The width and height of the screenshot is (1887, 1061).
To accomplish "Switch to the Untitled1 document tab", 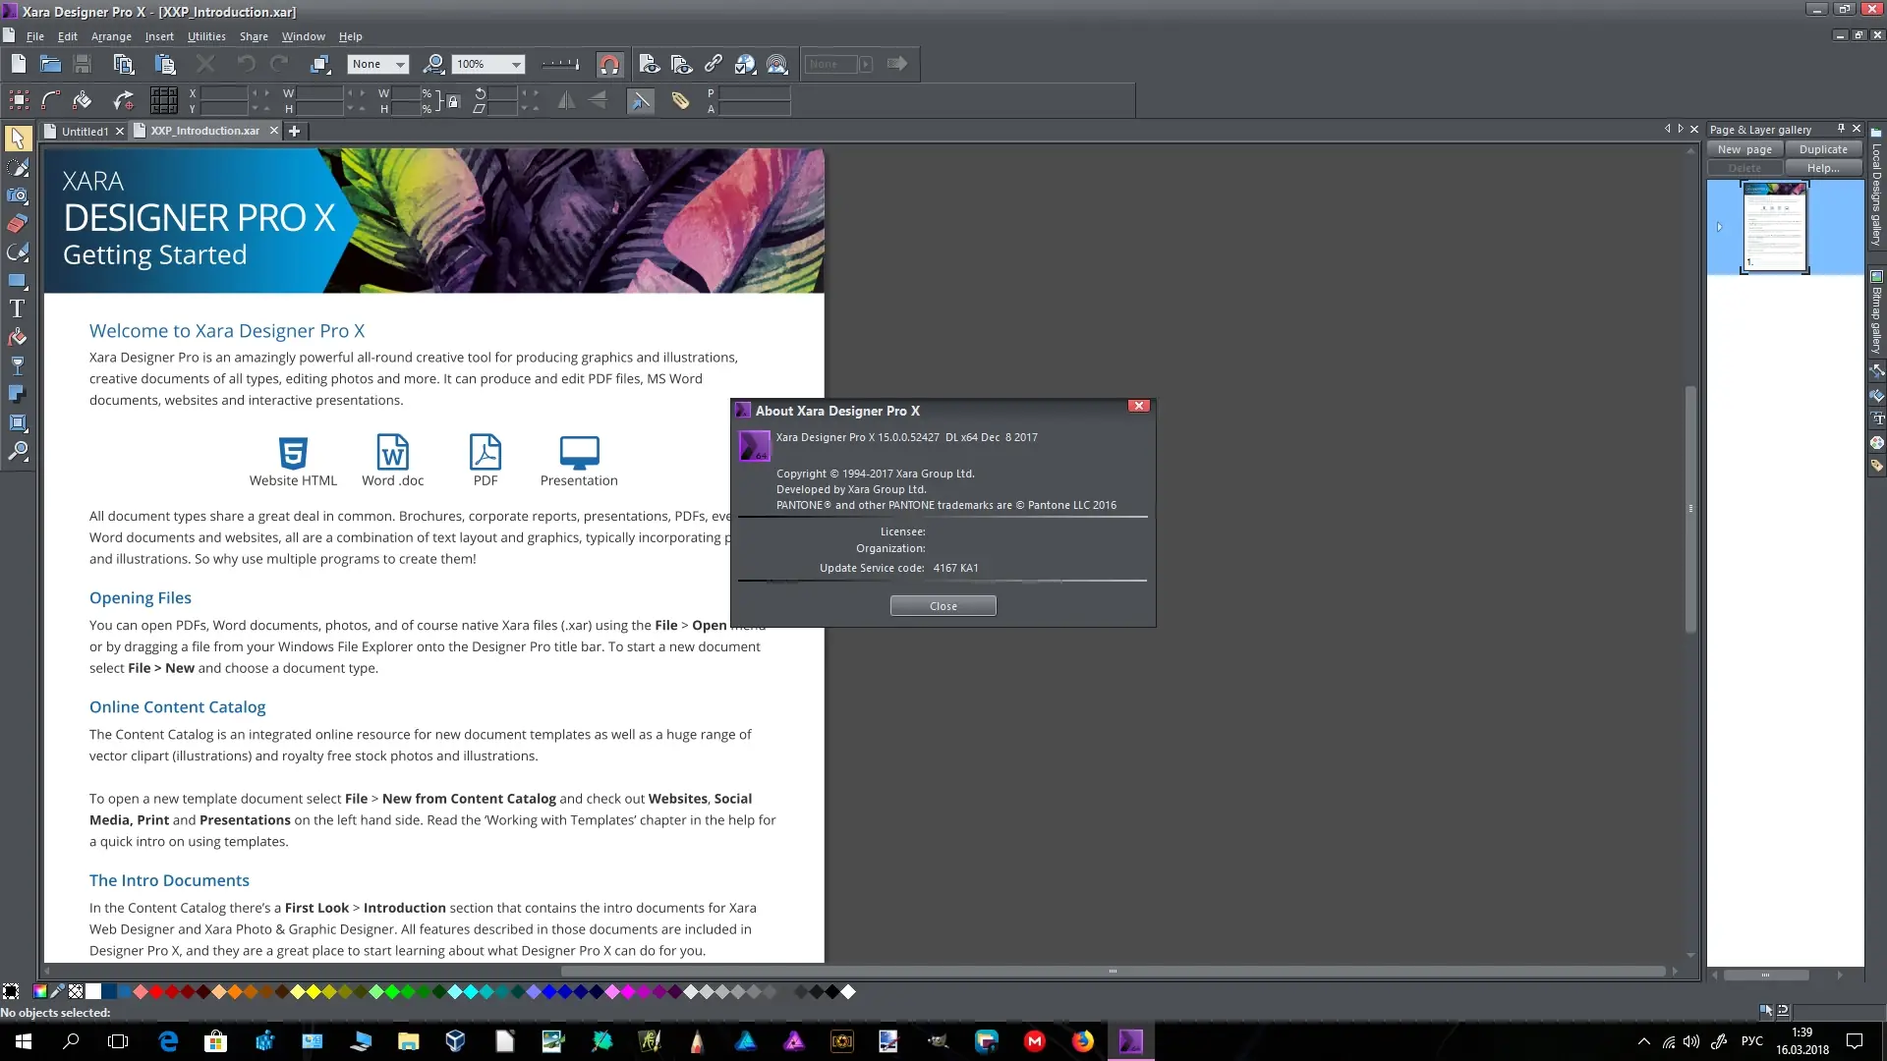I will point(85,131).
